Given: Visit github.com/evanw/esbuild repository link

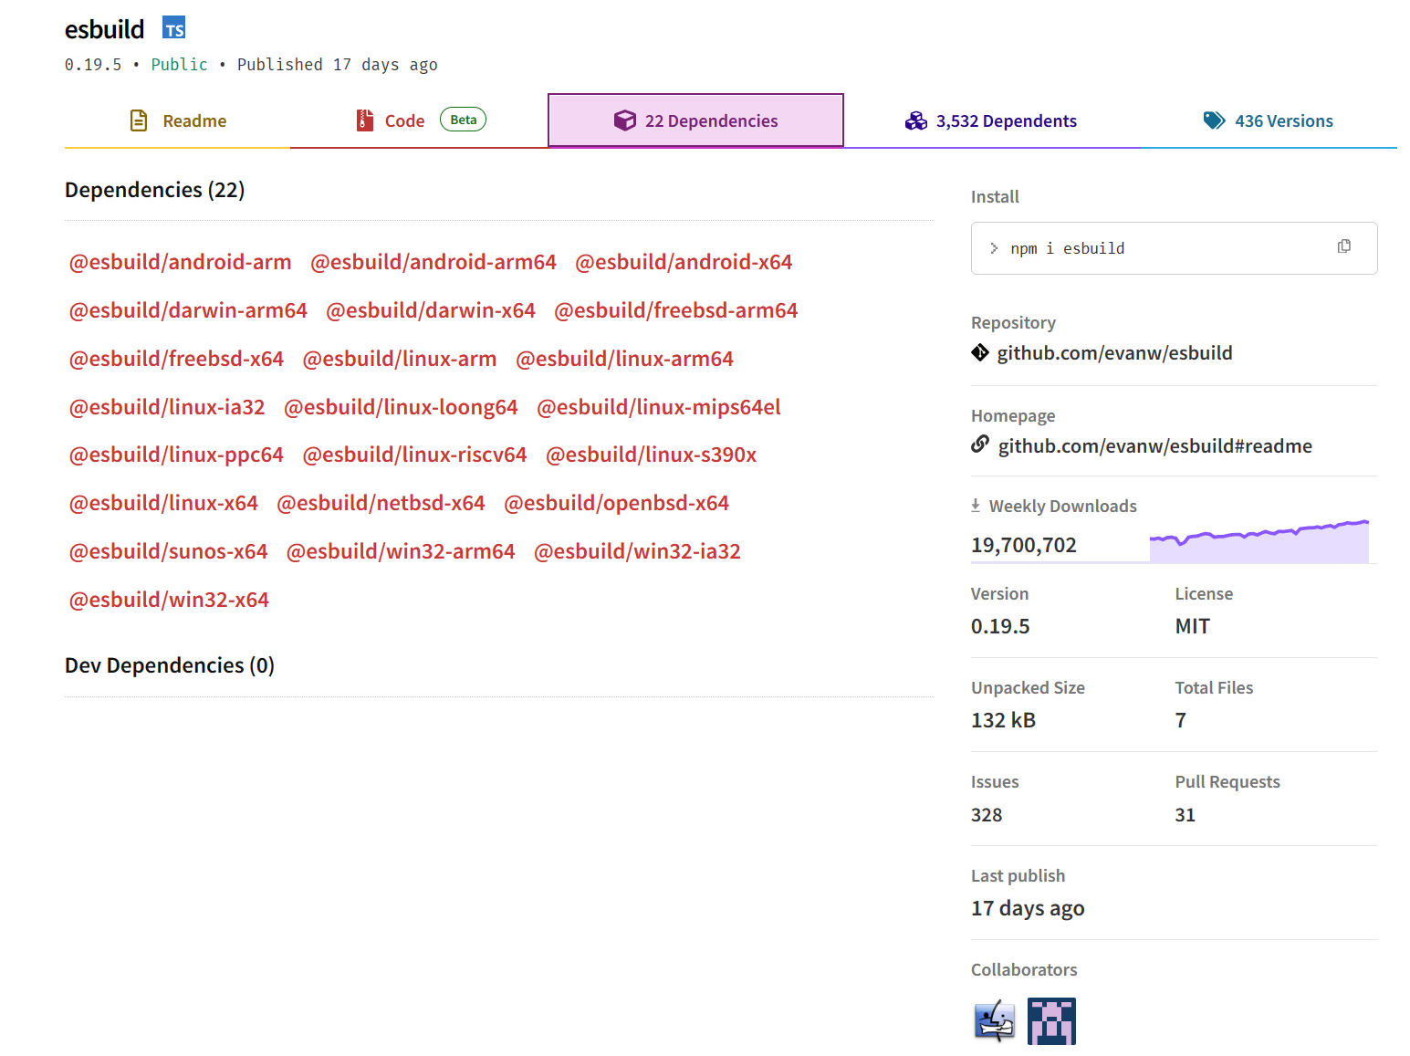Looking at the screenshot, I should pos(1114,353).
